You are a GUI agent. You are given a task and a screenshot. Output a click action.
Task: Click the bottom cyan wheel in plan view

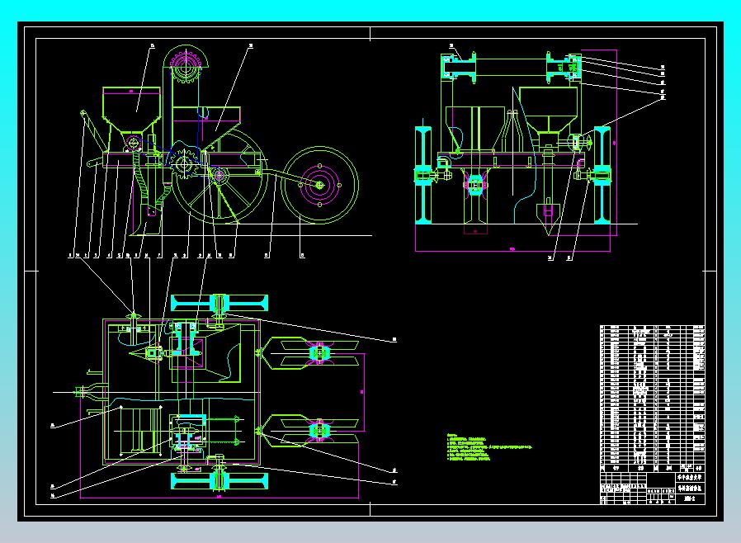[219, 481]
